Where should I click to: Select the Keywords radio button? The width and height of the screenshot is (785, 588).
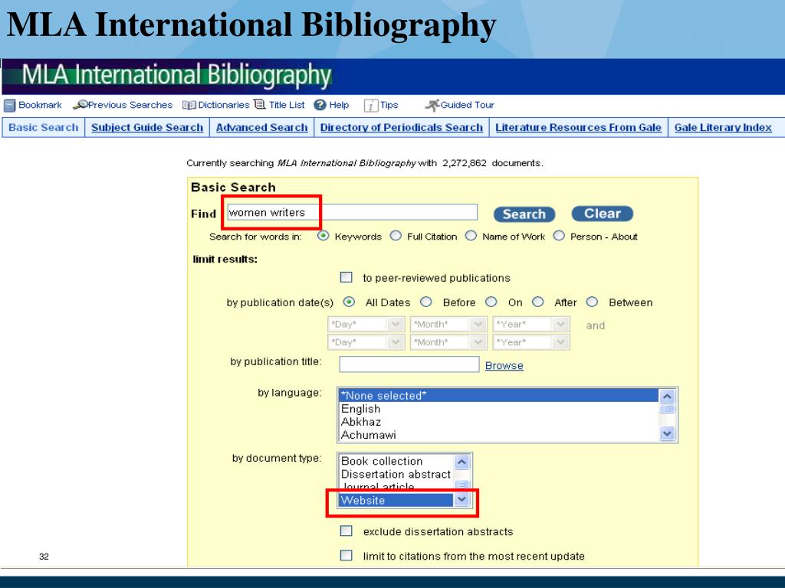pos(324,236)
